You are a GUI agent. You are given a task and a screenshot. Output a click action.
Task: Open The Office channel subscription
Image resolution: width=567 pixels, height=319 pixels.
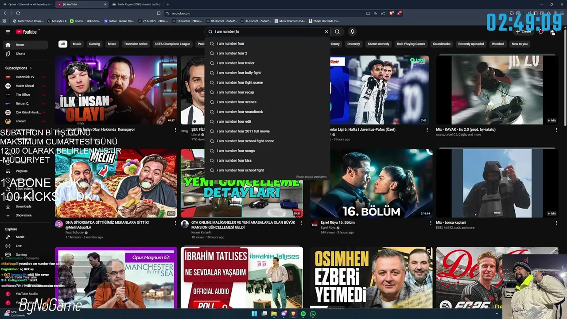[25, 94]
